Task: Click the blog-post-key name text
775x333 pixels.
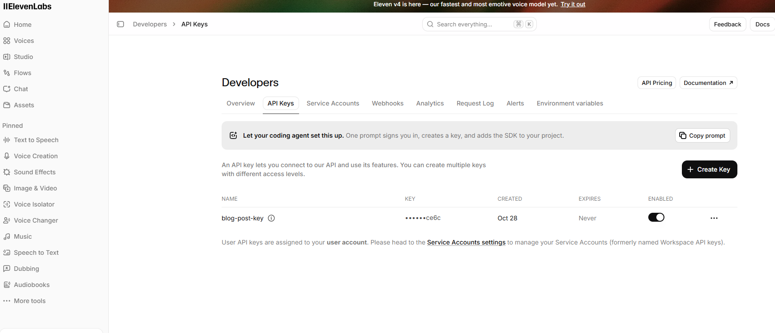Action: click(x=242, y=218)
